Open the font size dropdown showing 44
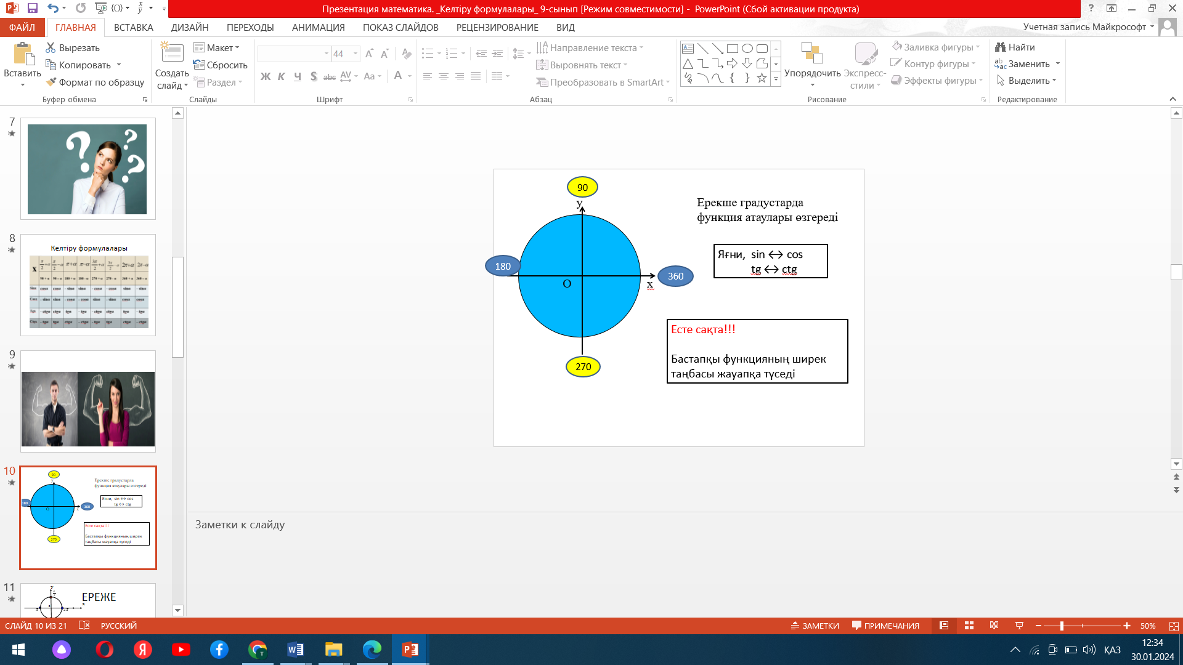 355,54
